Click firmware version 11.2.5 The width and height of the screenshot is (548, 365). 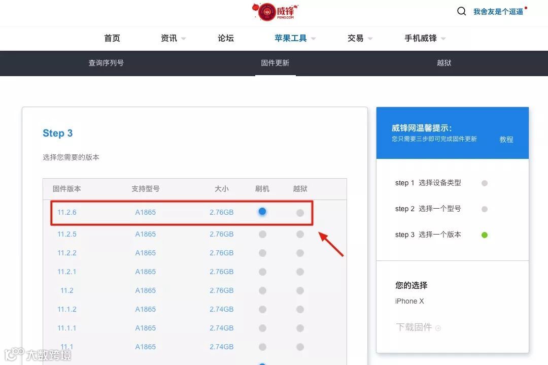click(x=67, y=234)
